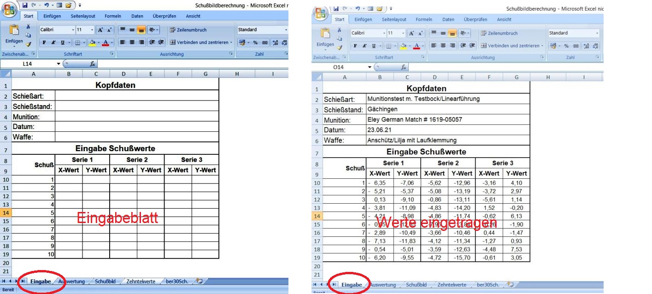Toggle Zeilenumbruch wrap text in left window
Image resolution: width=652 pixels, height=294 pixels.
(x=188, y=30)
